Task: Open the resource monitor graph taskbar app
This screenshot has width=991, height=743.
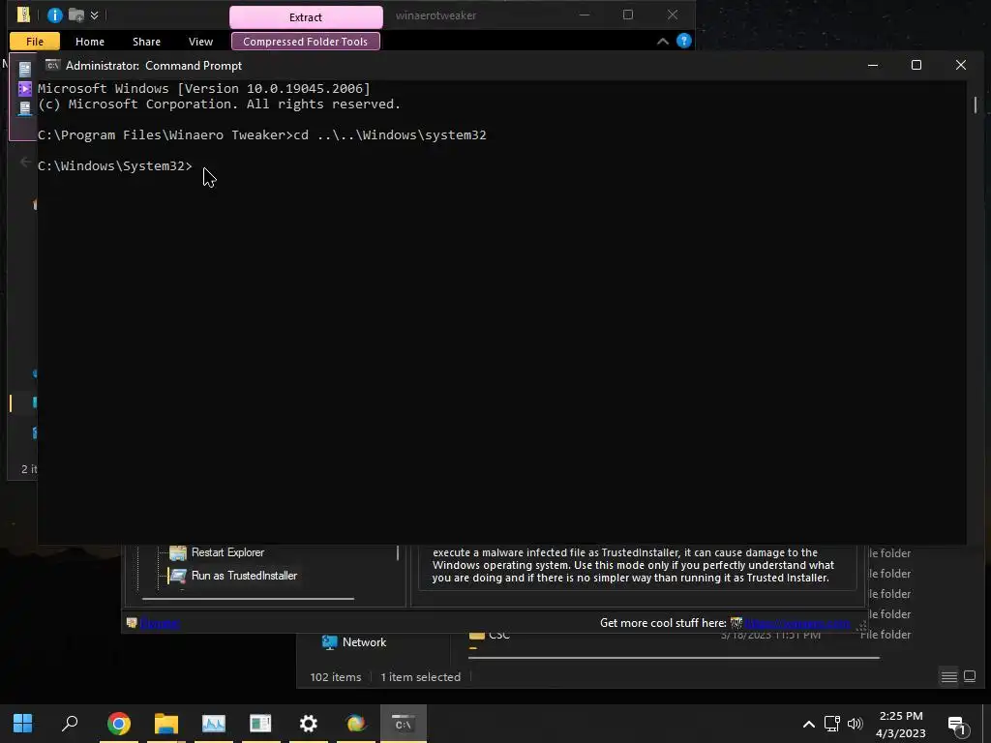Action: click(214, 723)
